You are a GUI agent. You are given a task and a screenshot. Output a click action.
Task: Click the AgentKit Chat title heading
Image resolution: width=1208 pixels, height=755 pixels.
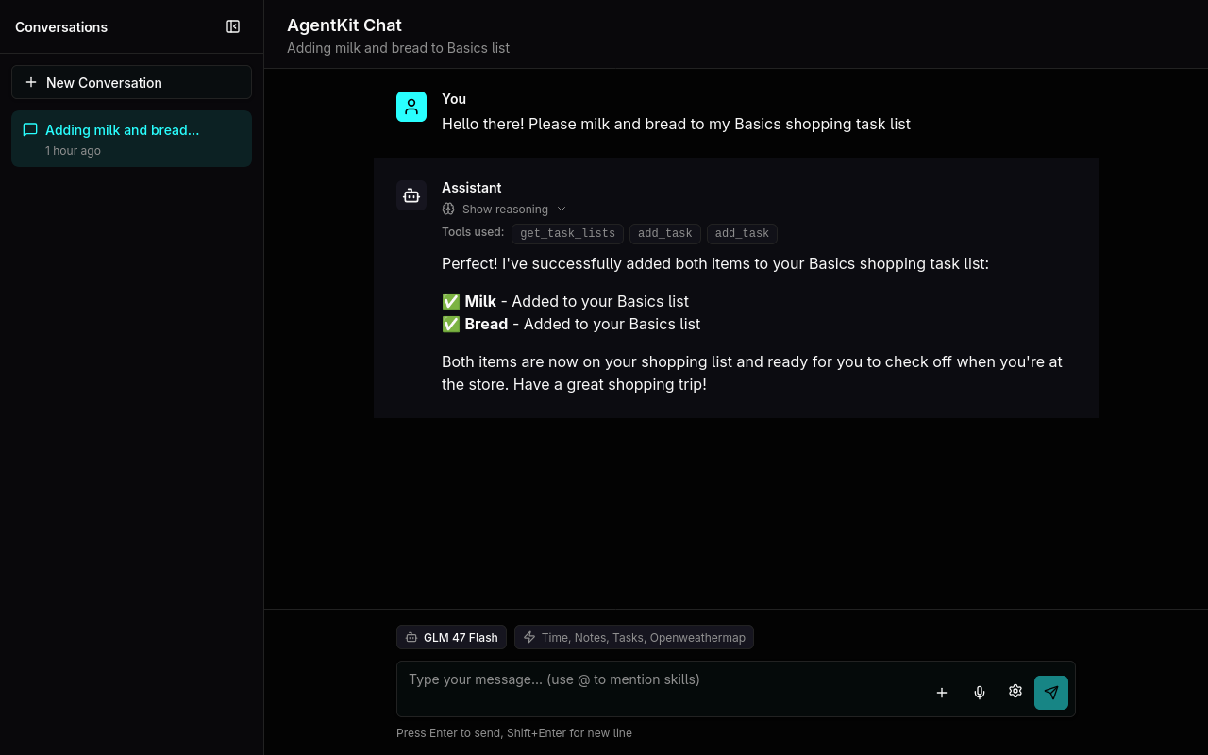pos(344,25)
